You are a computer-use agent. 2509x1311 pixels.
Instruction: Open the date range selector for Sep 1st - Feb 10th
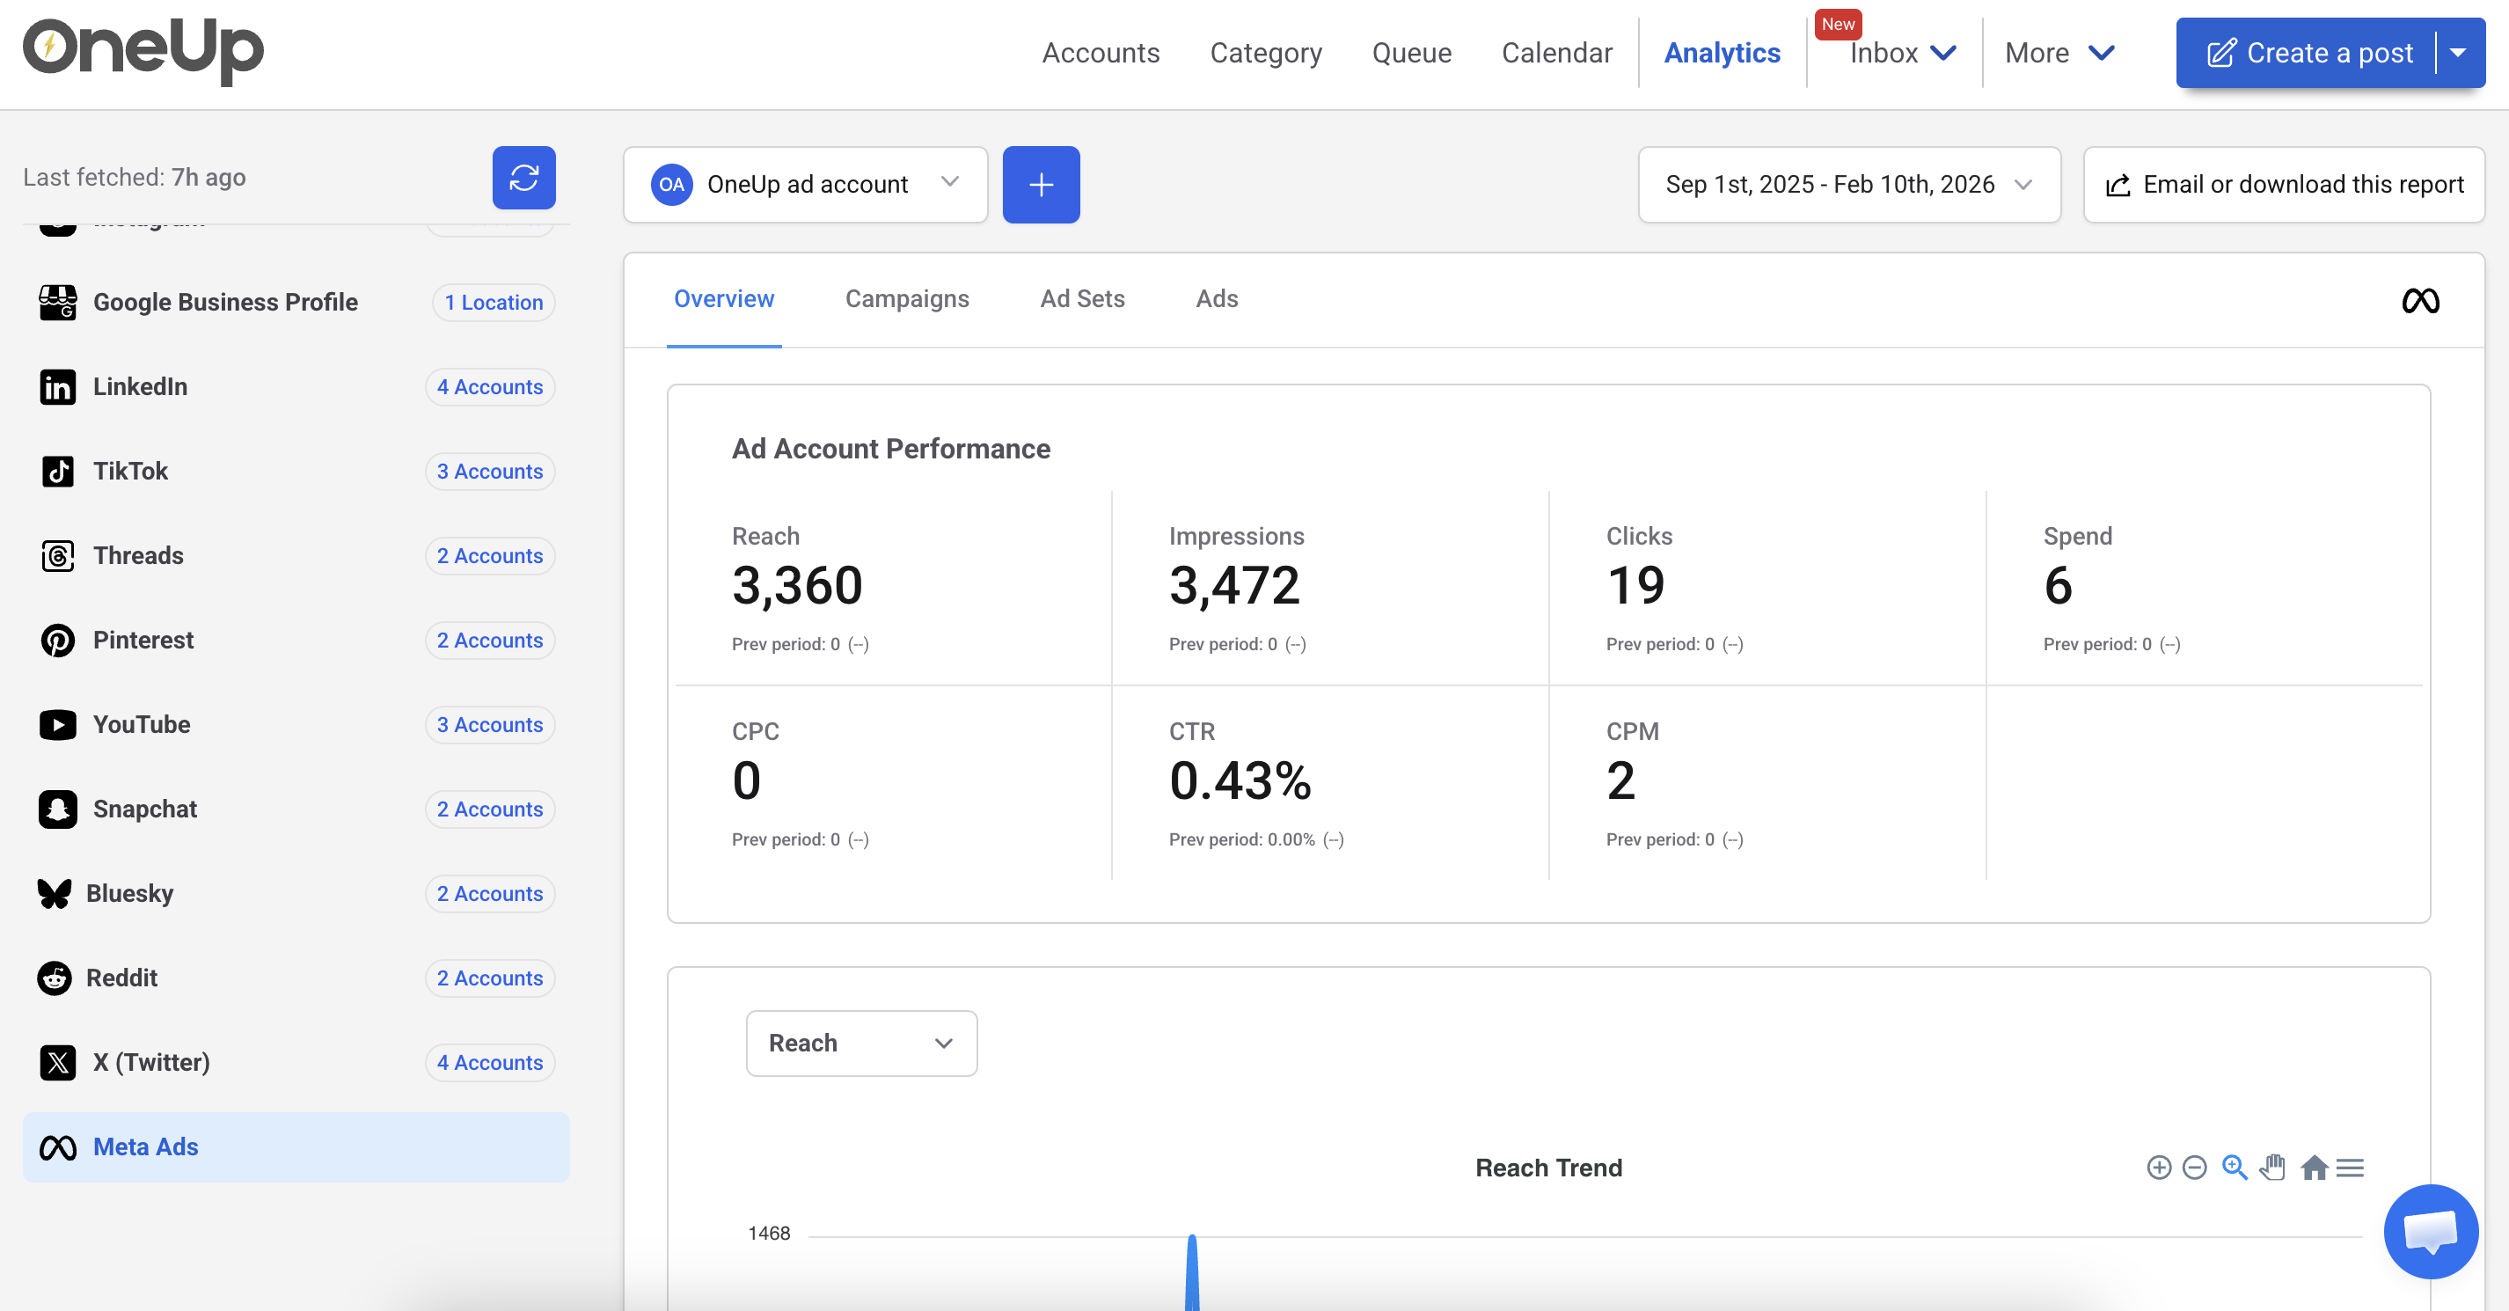click(x=1847, y=184)
